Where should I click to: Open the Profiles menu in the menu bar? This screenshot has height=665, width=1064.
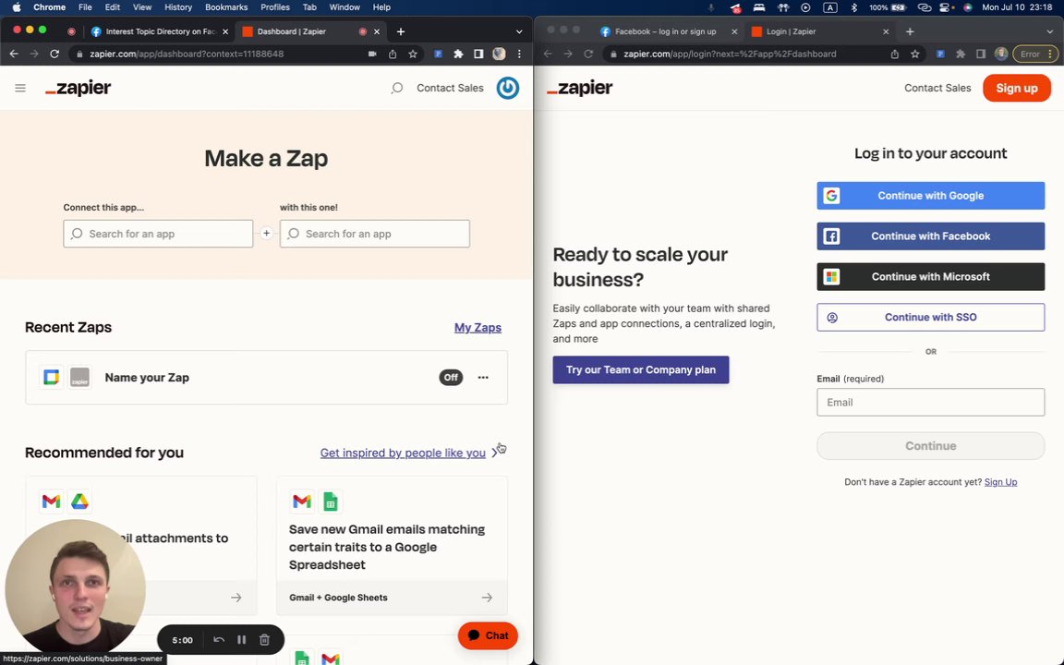coord(275,6)
